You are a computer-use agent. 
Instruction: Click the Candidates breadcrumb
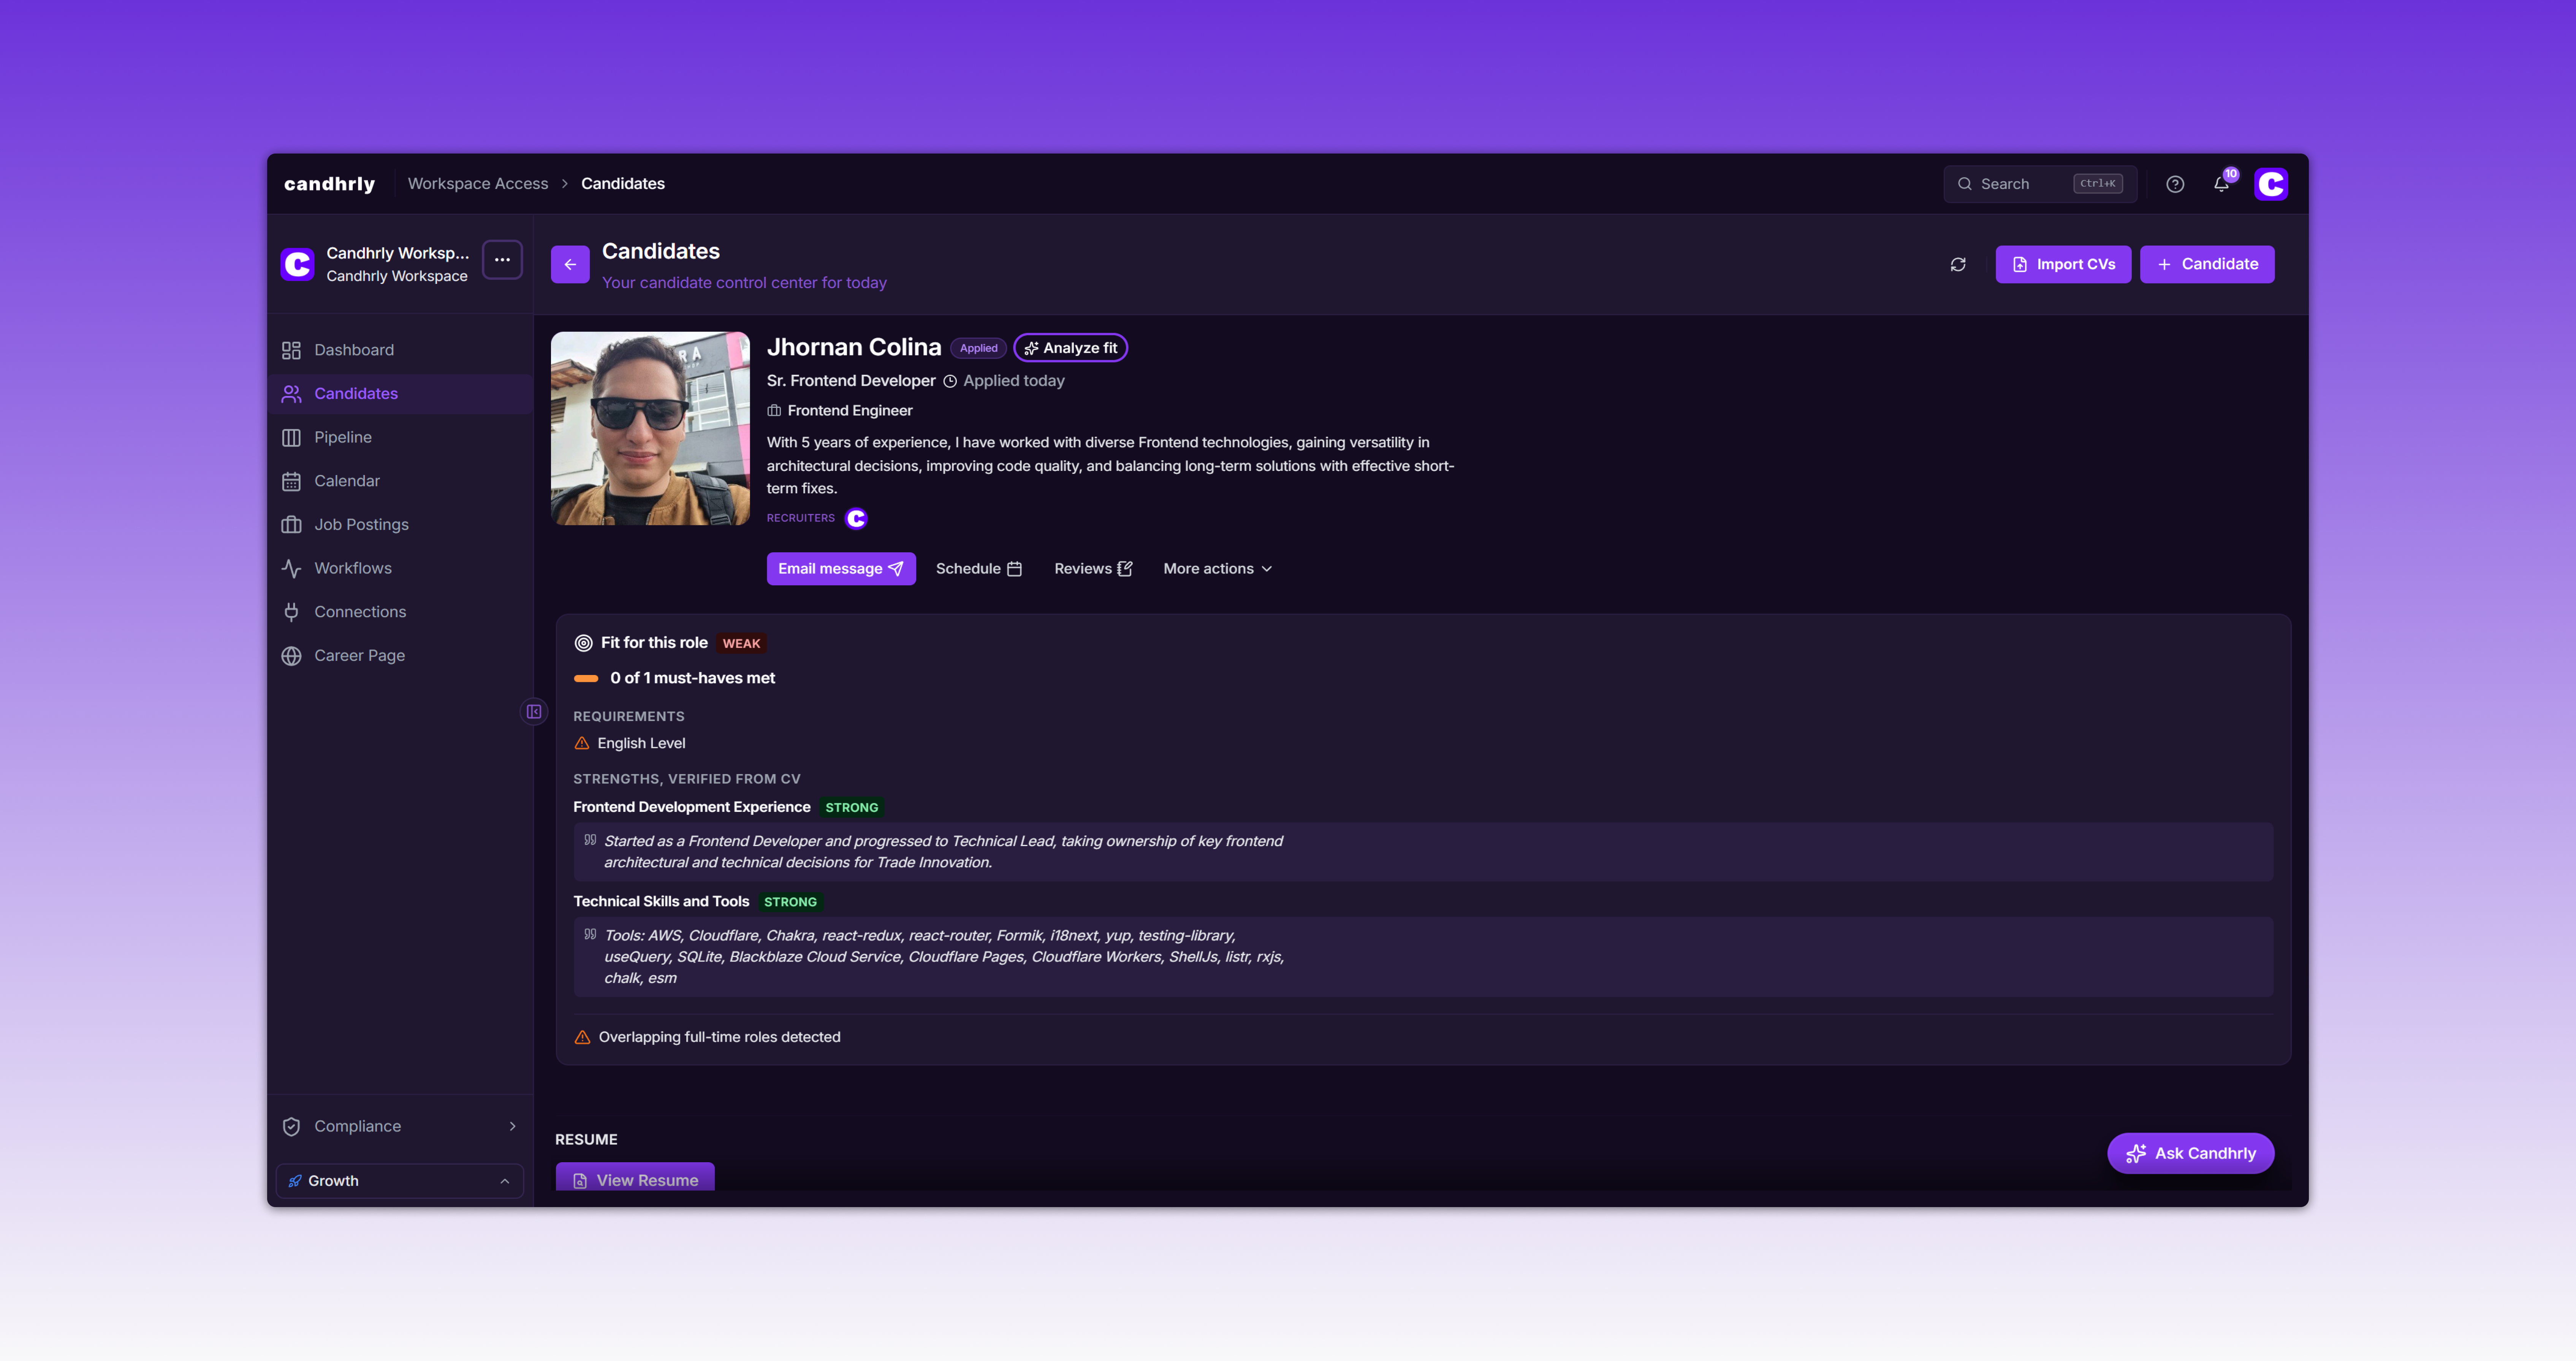coord(622,184)
